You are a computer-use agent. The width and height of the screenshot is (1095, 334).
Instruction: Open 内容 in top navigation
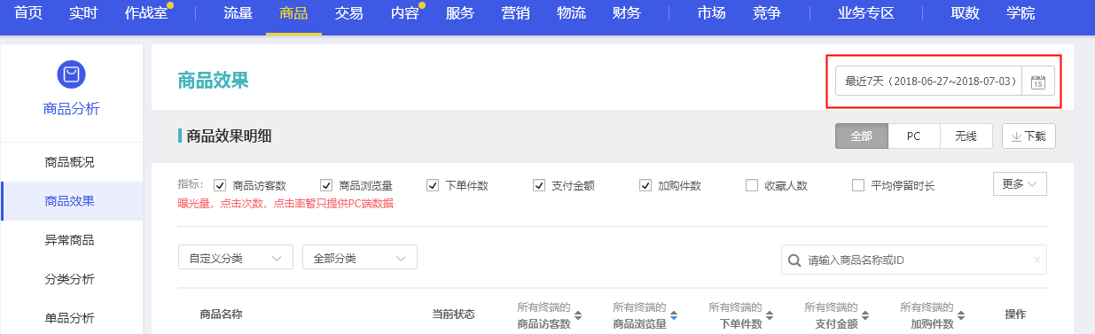pos(404,13)
